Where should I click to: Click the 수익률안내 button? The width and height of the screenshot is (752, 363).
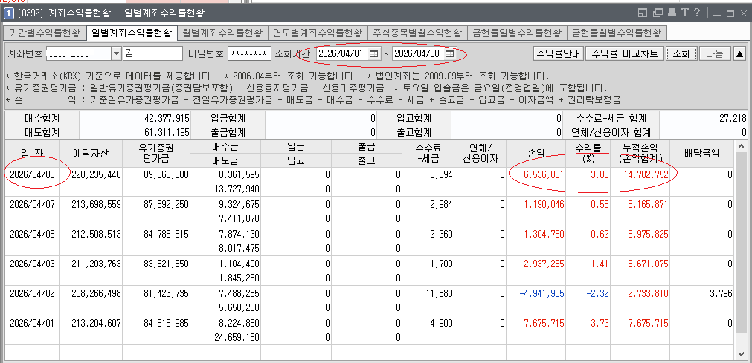(x=558, y=53)
